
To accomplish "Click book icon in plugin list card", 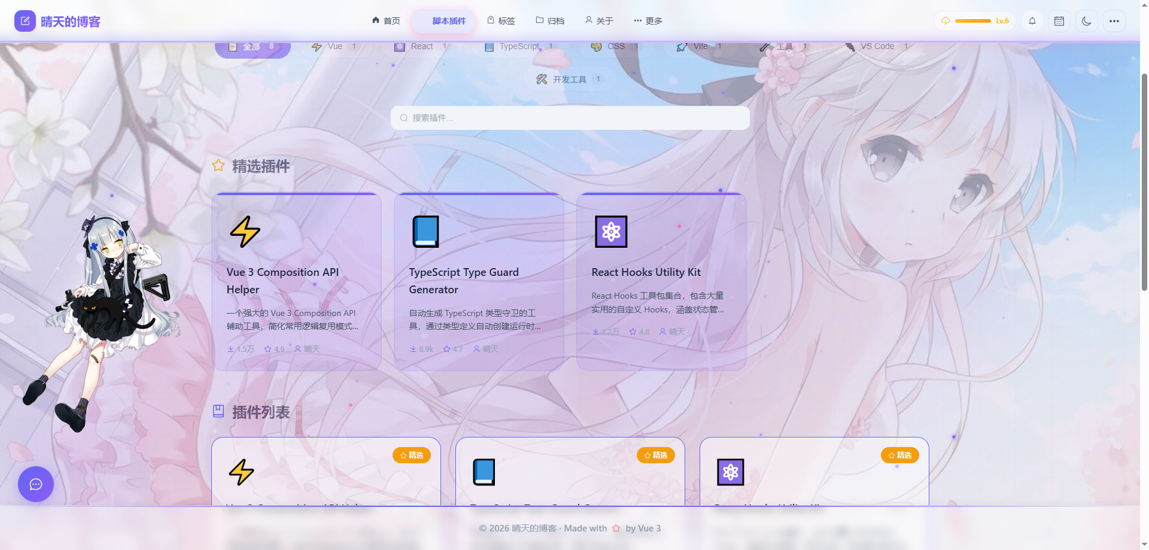I will pos(484,472).
